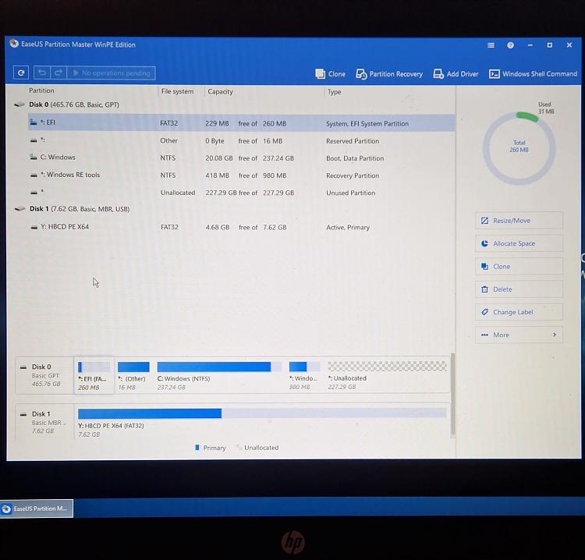Click the redo arrow in the toolbar

[58, 73]
